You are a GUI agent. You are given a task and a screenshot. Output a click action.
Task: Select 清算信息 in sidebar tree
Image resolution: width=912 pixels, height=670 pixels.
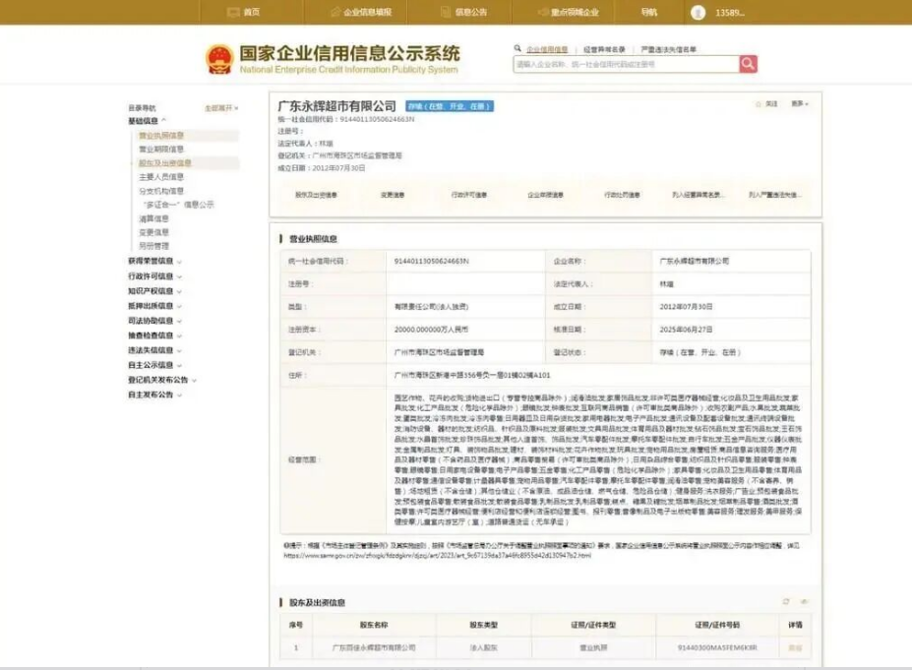(153, 218)
